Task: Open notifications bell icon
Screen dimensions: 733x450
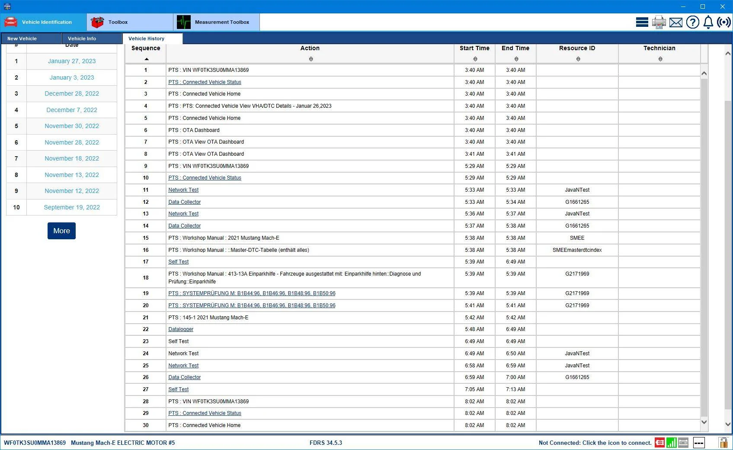Action: tap(708, 22)
